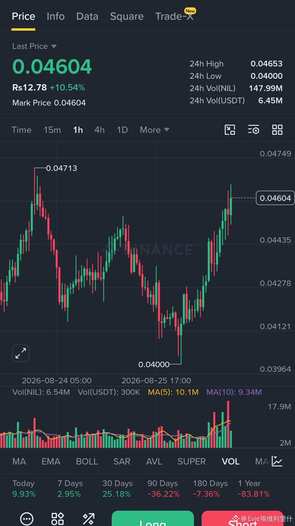Tap the MA(5): 10.1M volume label
The height and width of the screenshot is (526, 295).
point(173,392)
